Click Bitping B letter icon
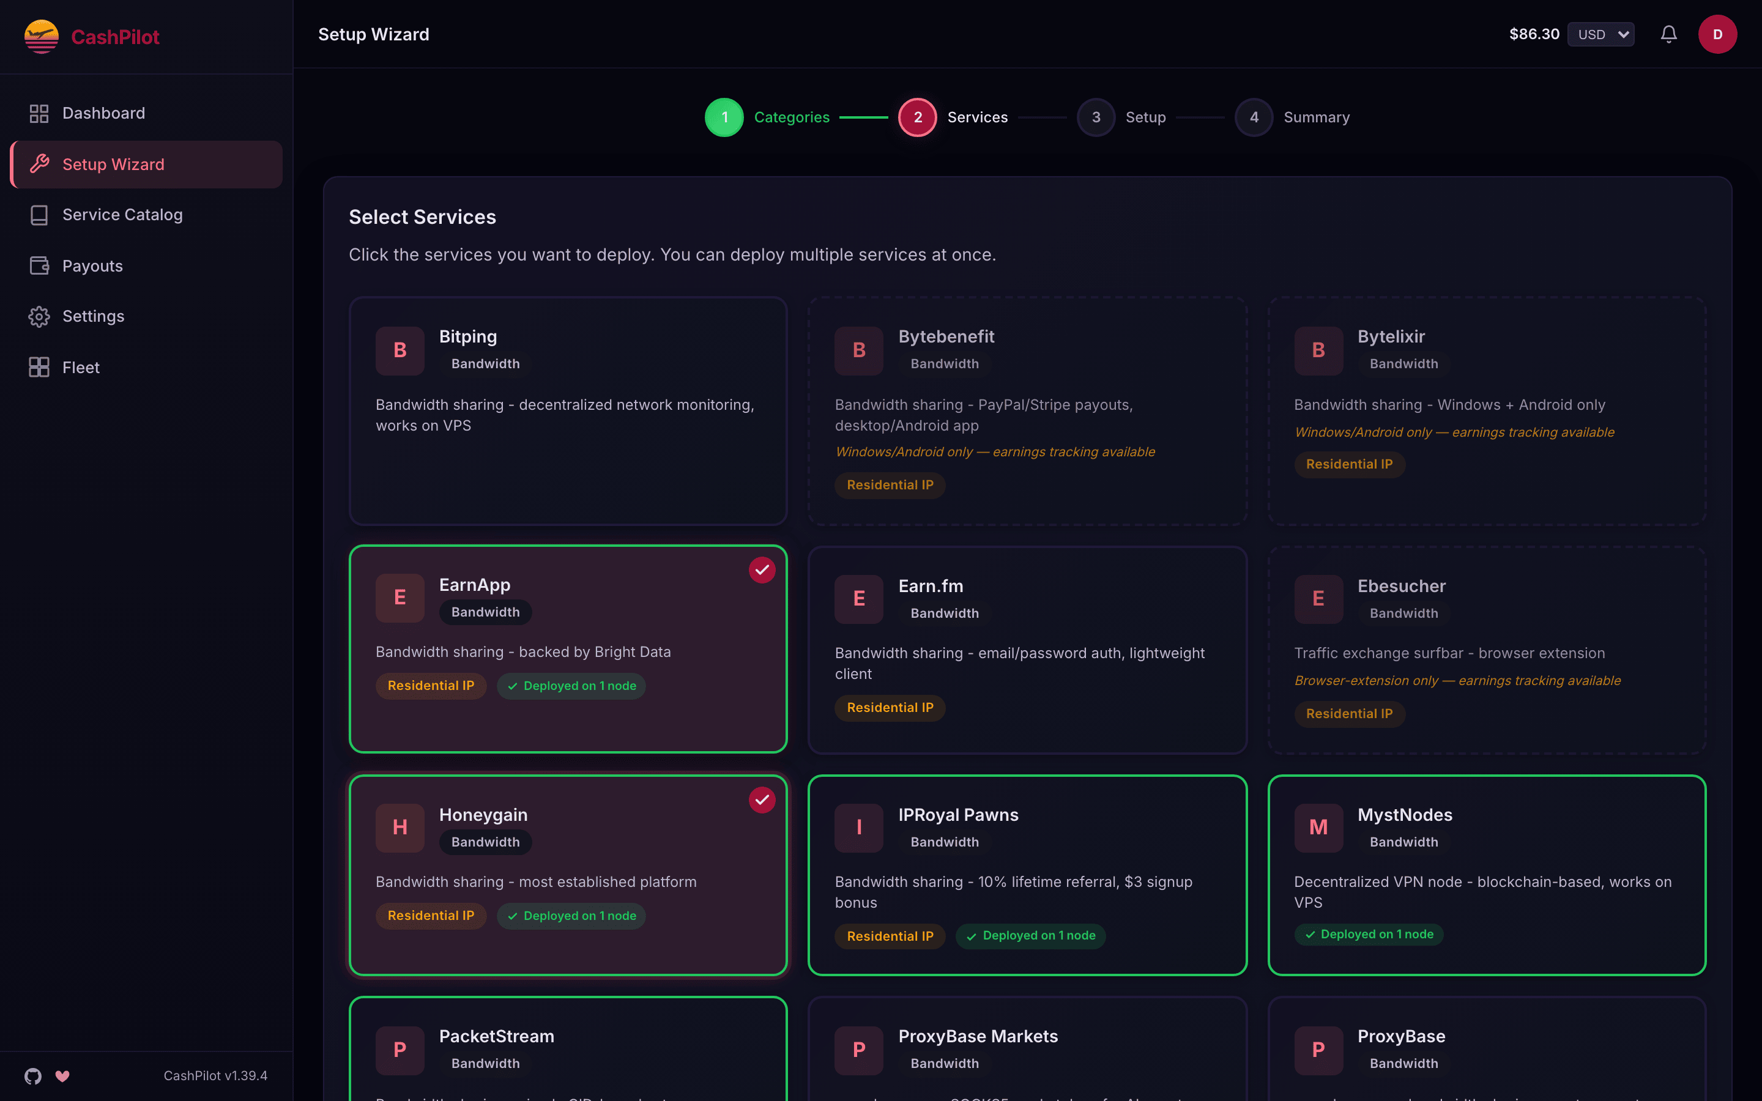The image size is (1762, 1101). [x=400, y=350]
